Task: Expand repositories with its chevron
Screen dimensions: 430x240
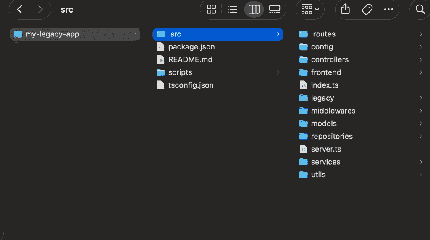Action: point(421,136)
